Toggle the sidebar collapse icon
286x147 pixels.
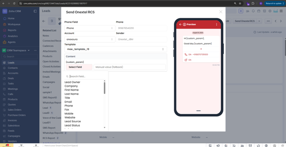(35, 11)
